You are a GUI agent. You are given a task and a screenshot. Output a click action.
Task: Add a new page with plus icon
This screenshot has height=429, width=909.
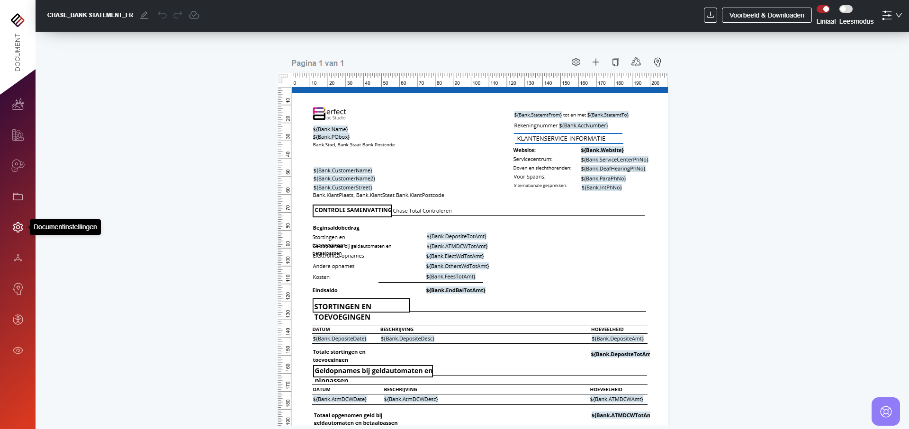[x=596, y=62]
